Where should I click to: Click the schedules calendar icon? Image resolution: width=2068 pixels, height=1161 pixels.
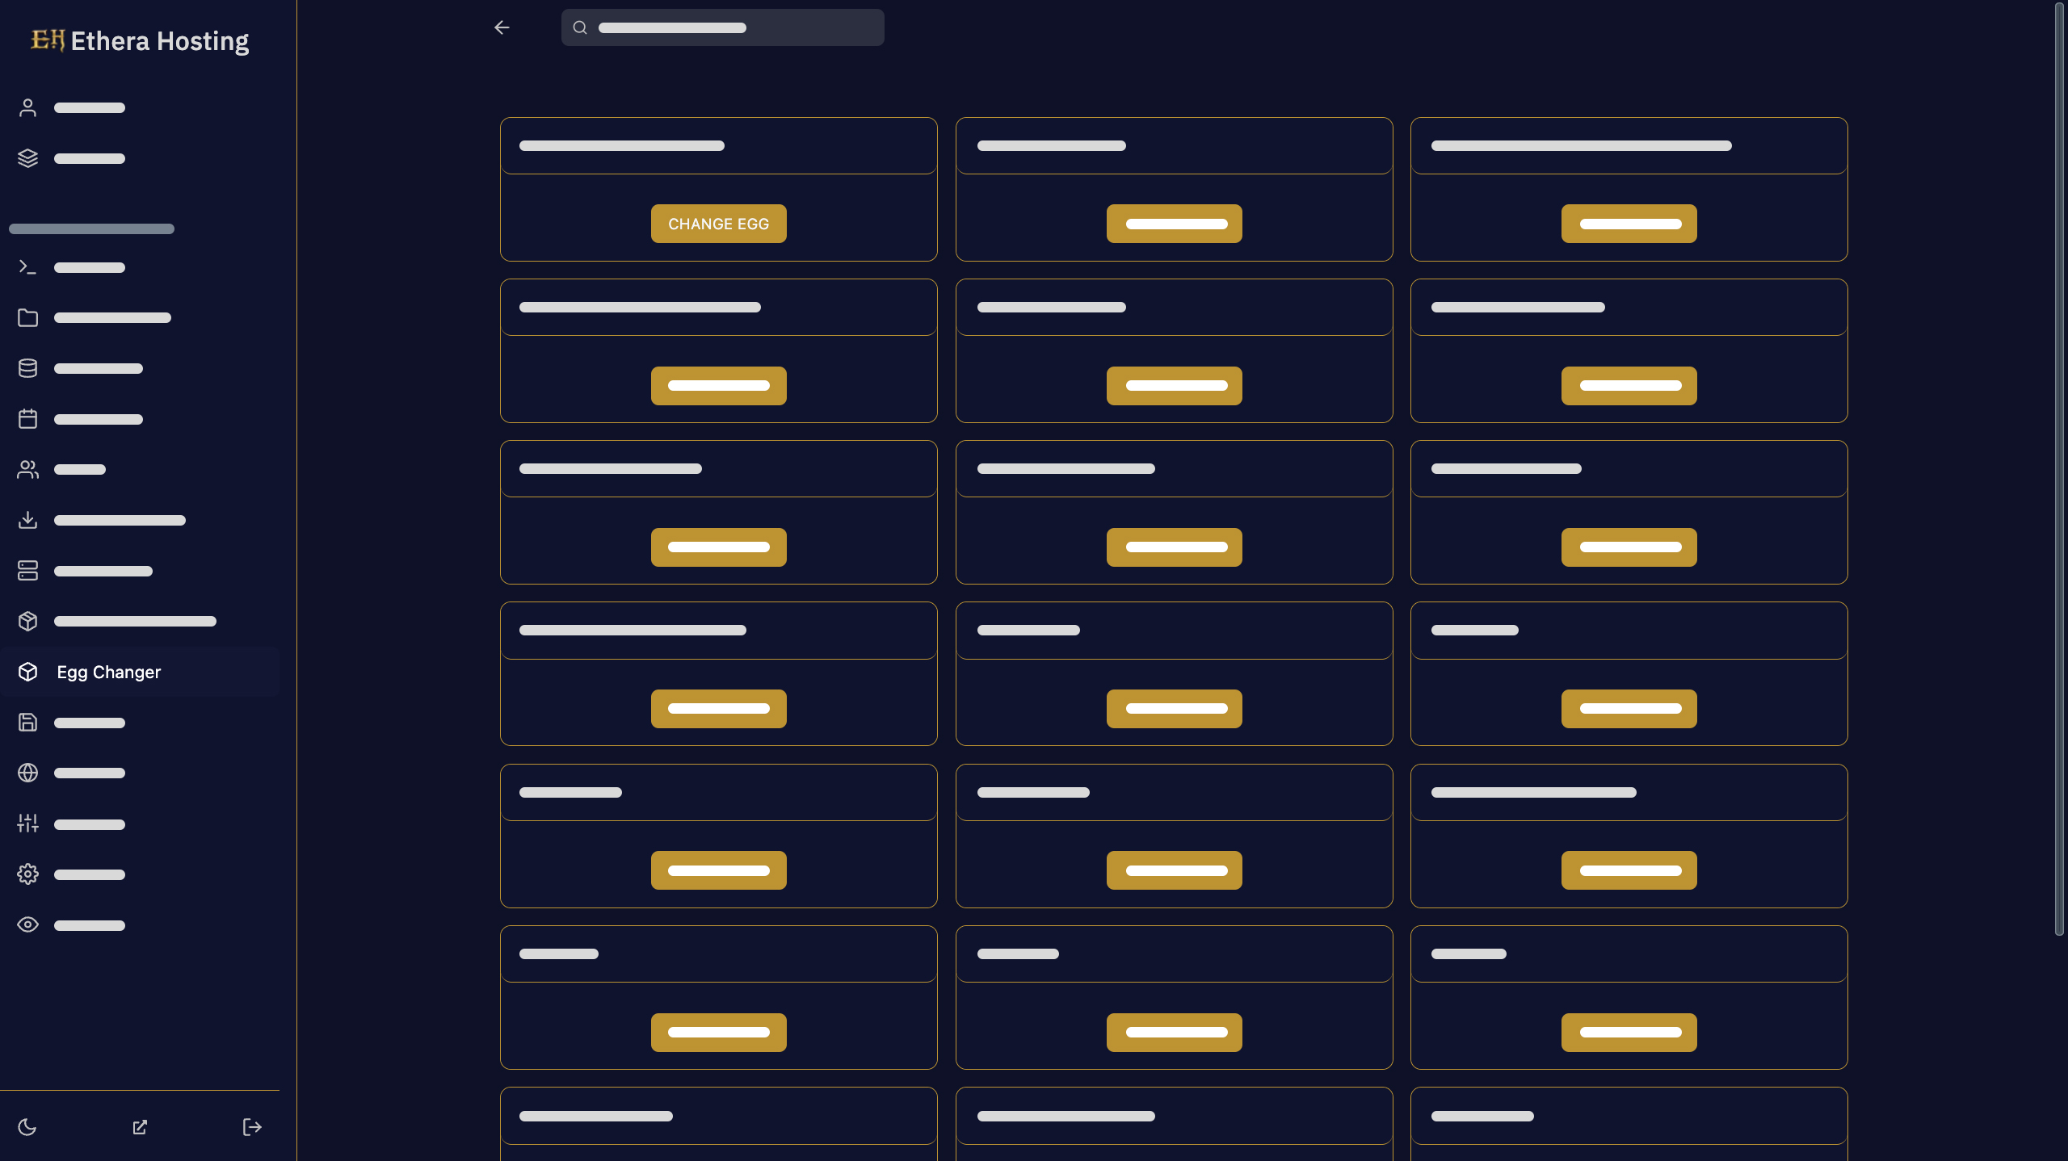click(x=28, y=419)
